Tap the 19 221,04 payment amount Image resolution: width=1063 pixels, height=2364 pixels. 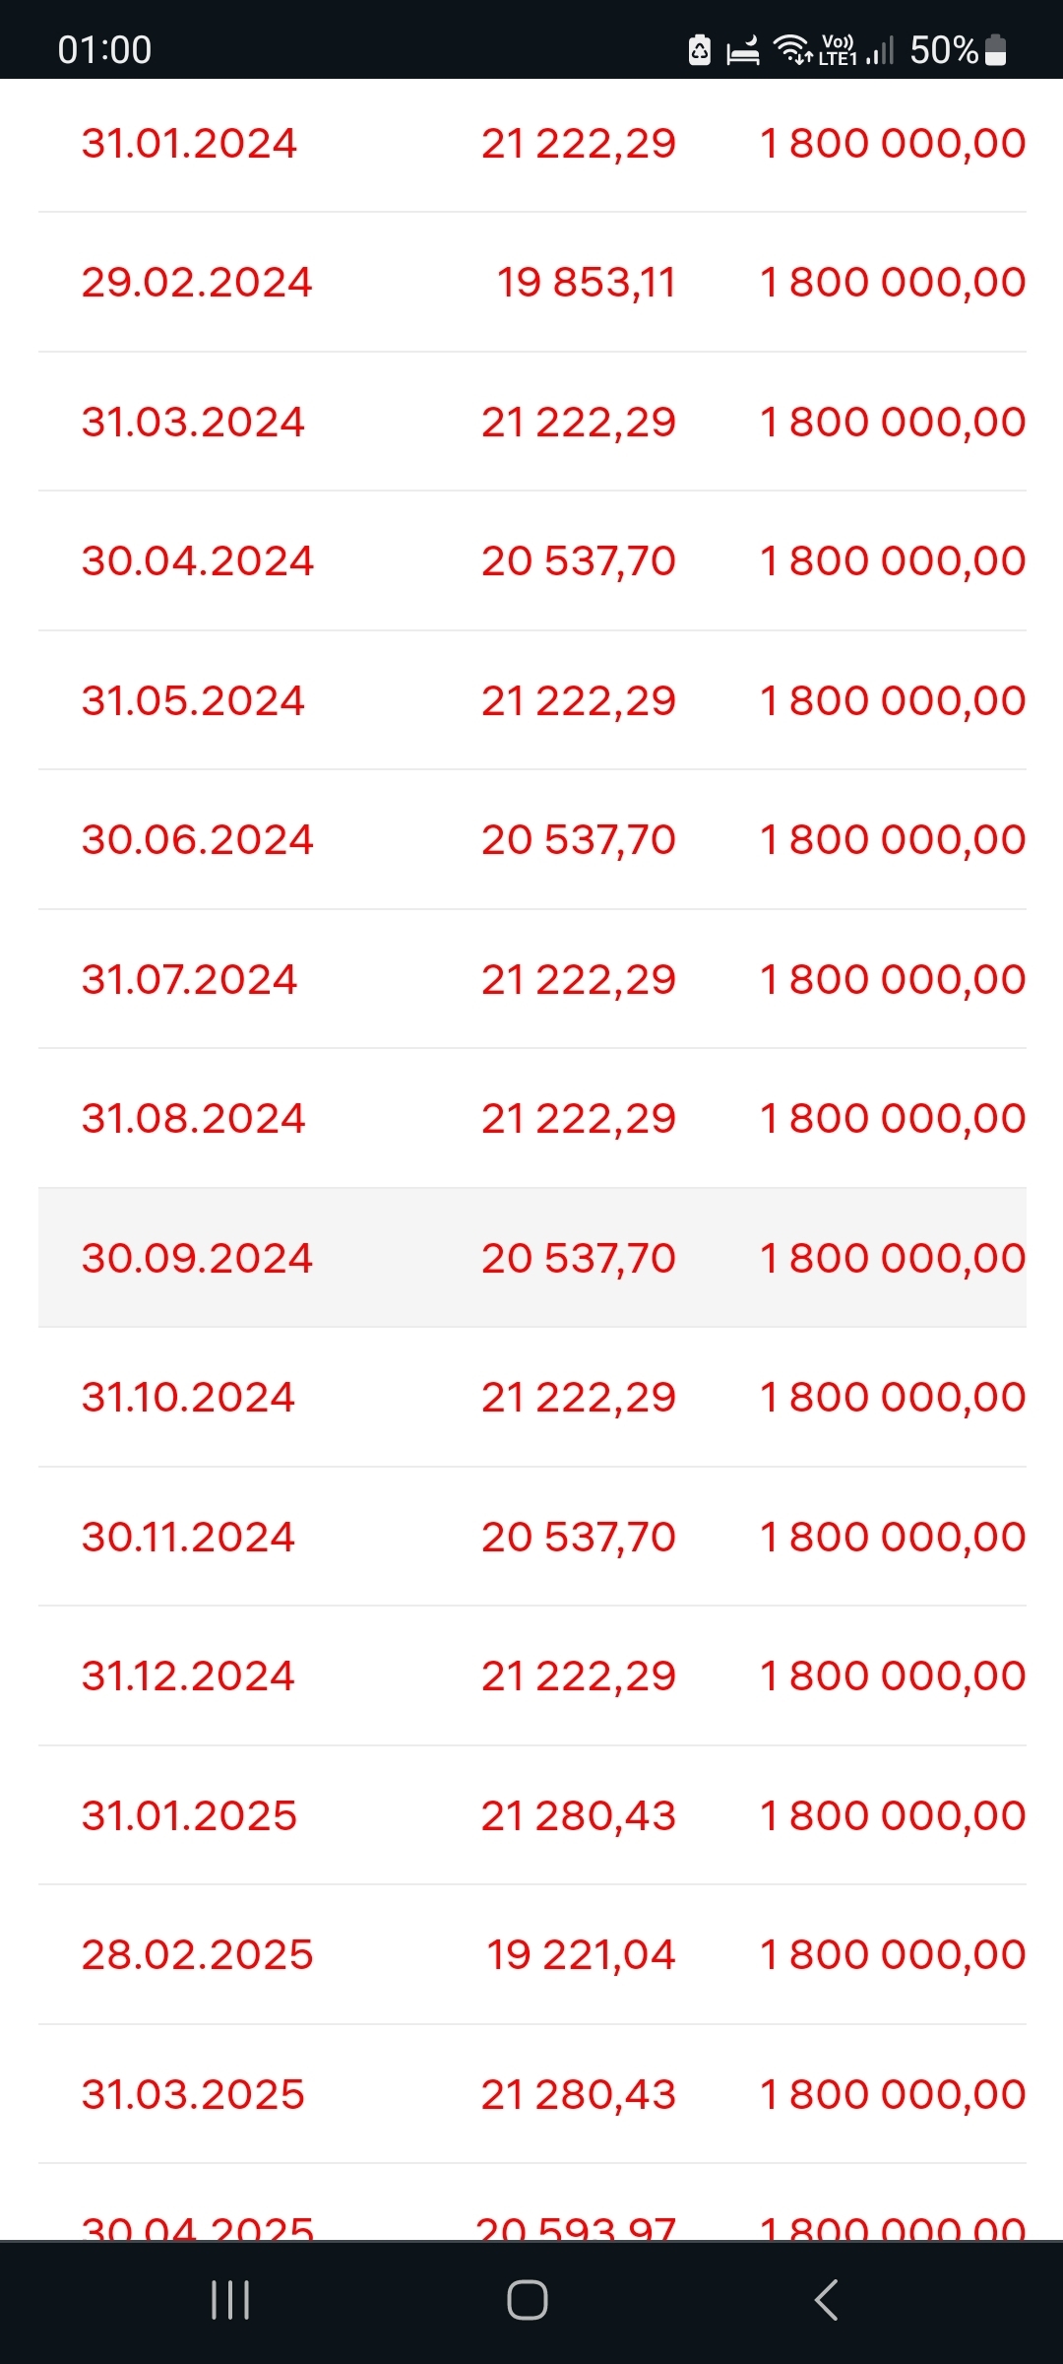pyautogui.click(x=581, y=1955)
